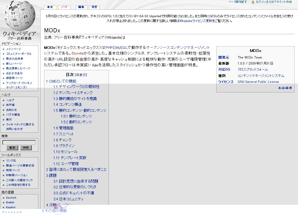Screen dimensions: 298x215
Task: Select the 本文 tab
Action: 50,7
